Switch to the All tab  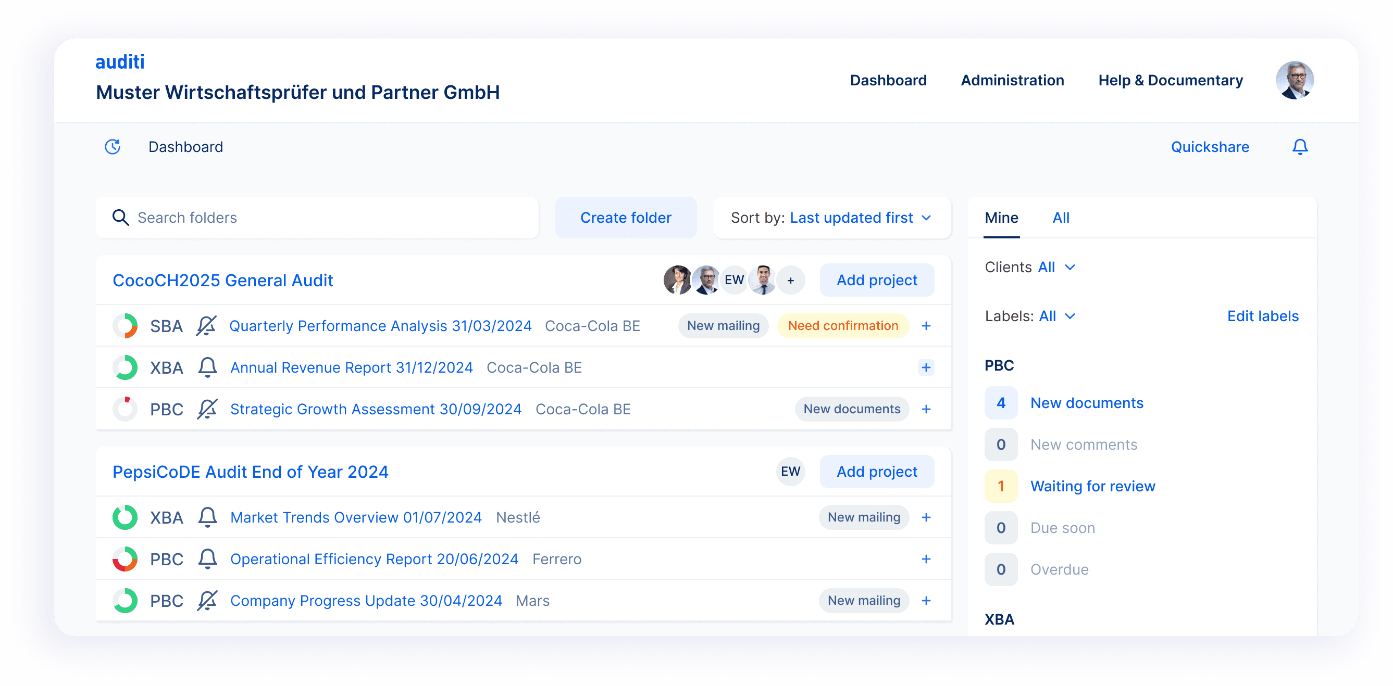(x=1061, y=218)
